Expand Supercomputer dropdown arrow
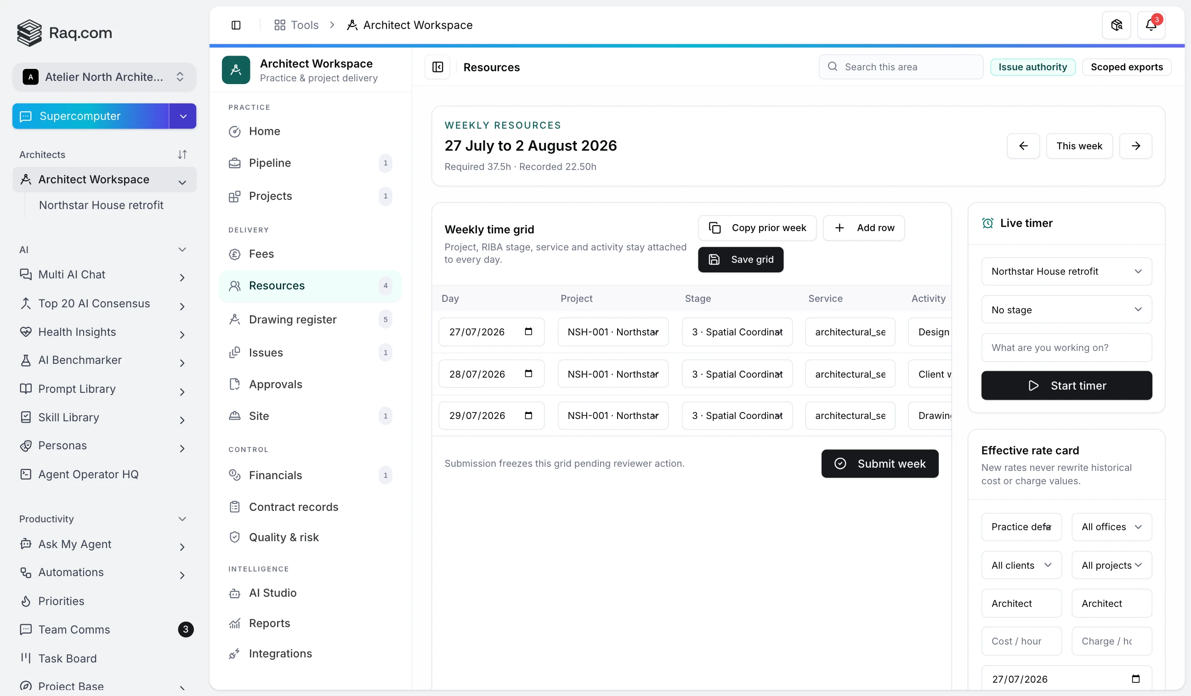This screenshot has height=696, width=1191. point(183,116)
